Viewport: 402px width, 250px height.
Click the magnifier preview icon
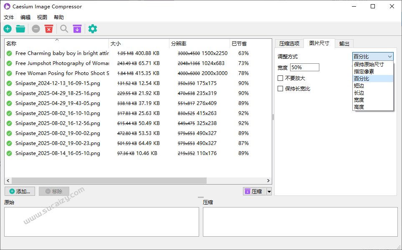(x=64, y=29)
